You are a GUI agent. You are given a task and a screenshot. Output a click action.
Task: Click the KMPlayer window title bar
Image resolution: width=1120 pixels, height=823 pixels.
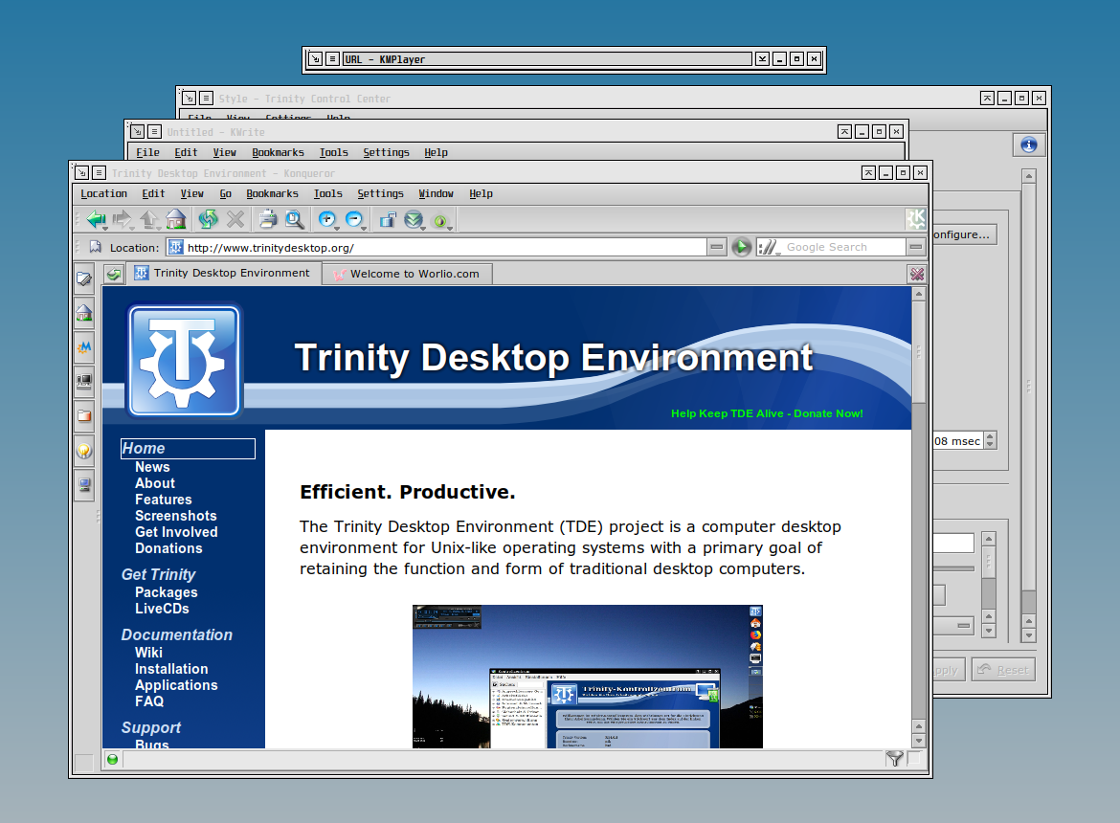coord(548,59)
